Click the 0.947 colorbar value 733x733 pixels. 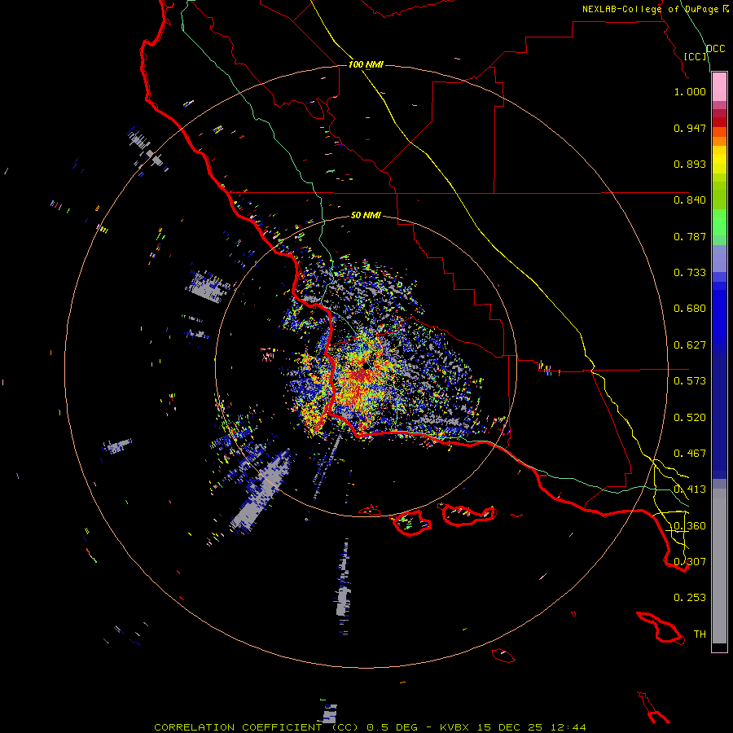(690, 128)
